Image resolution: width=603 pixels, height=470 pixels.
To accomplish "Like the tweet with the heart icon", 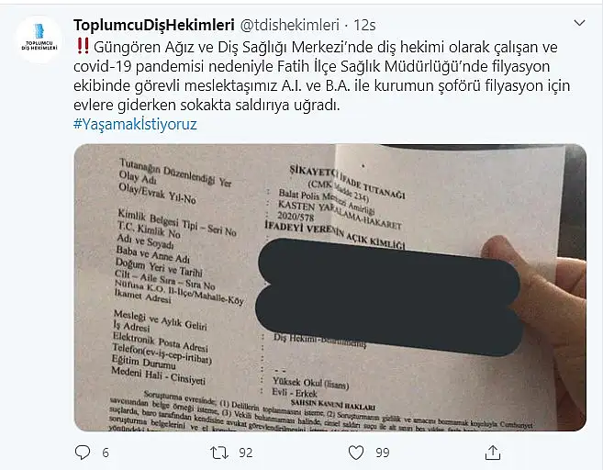I will [x=356, y=453].
